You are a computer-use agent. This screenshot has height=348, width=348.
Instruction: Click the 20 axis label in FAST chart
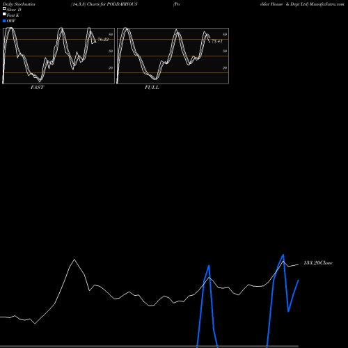click(111, 68)
